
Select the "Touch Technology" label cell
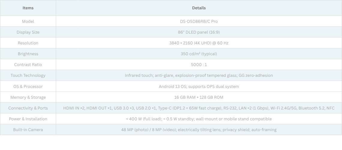[x=28, y=75]
